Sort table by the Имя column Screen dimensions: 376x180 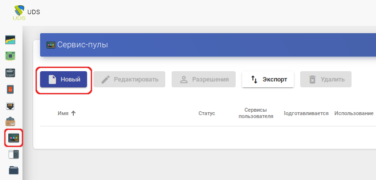tap(66, 113)
